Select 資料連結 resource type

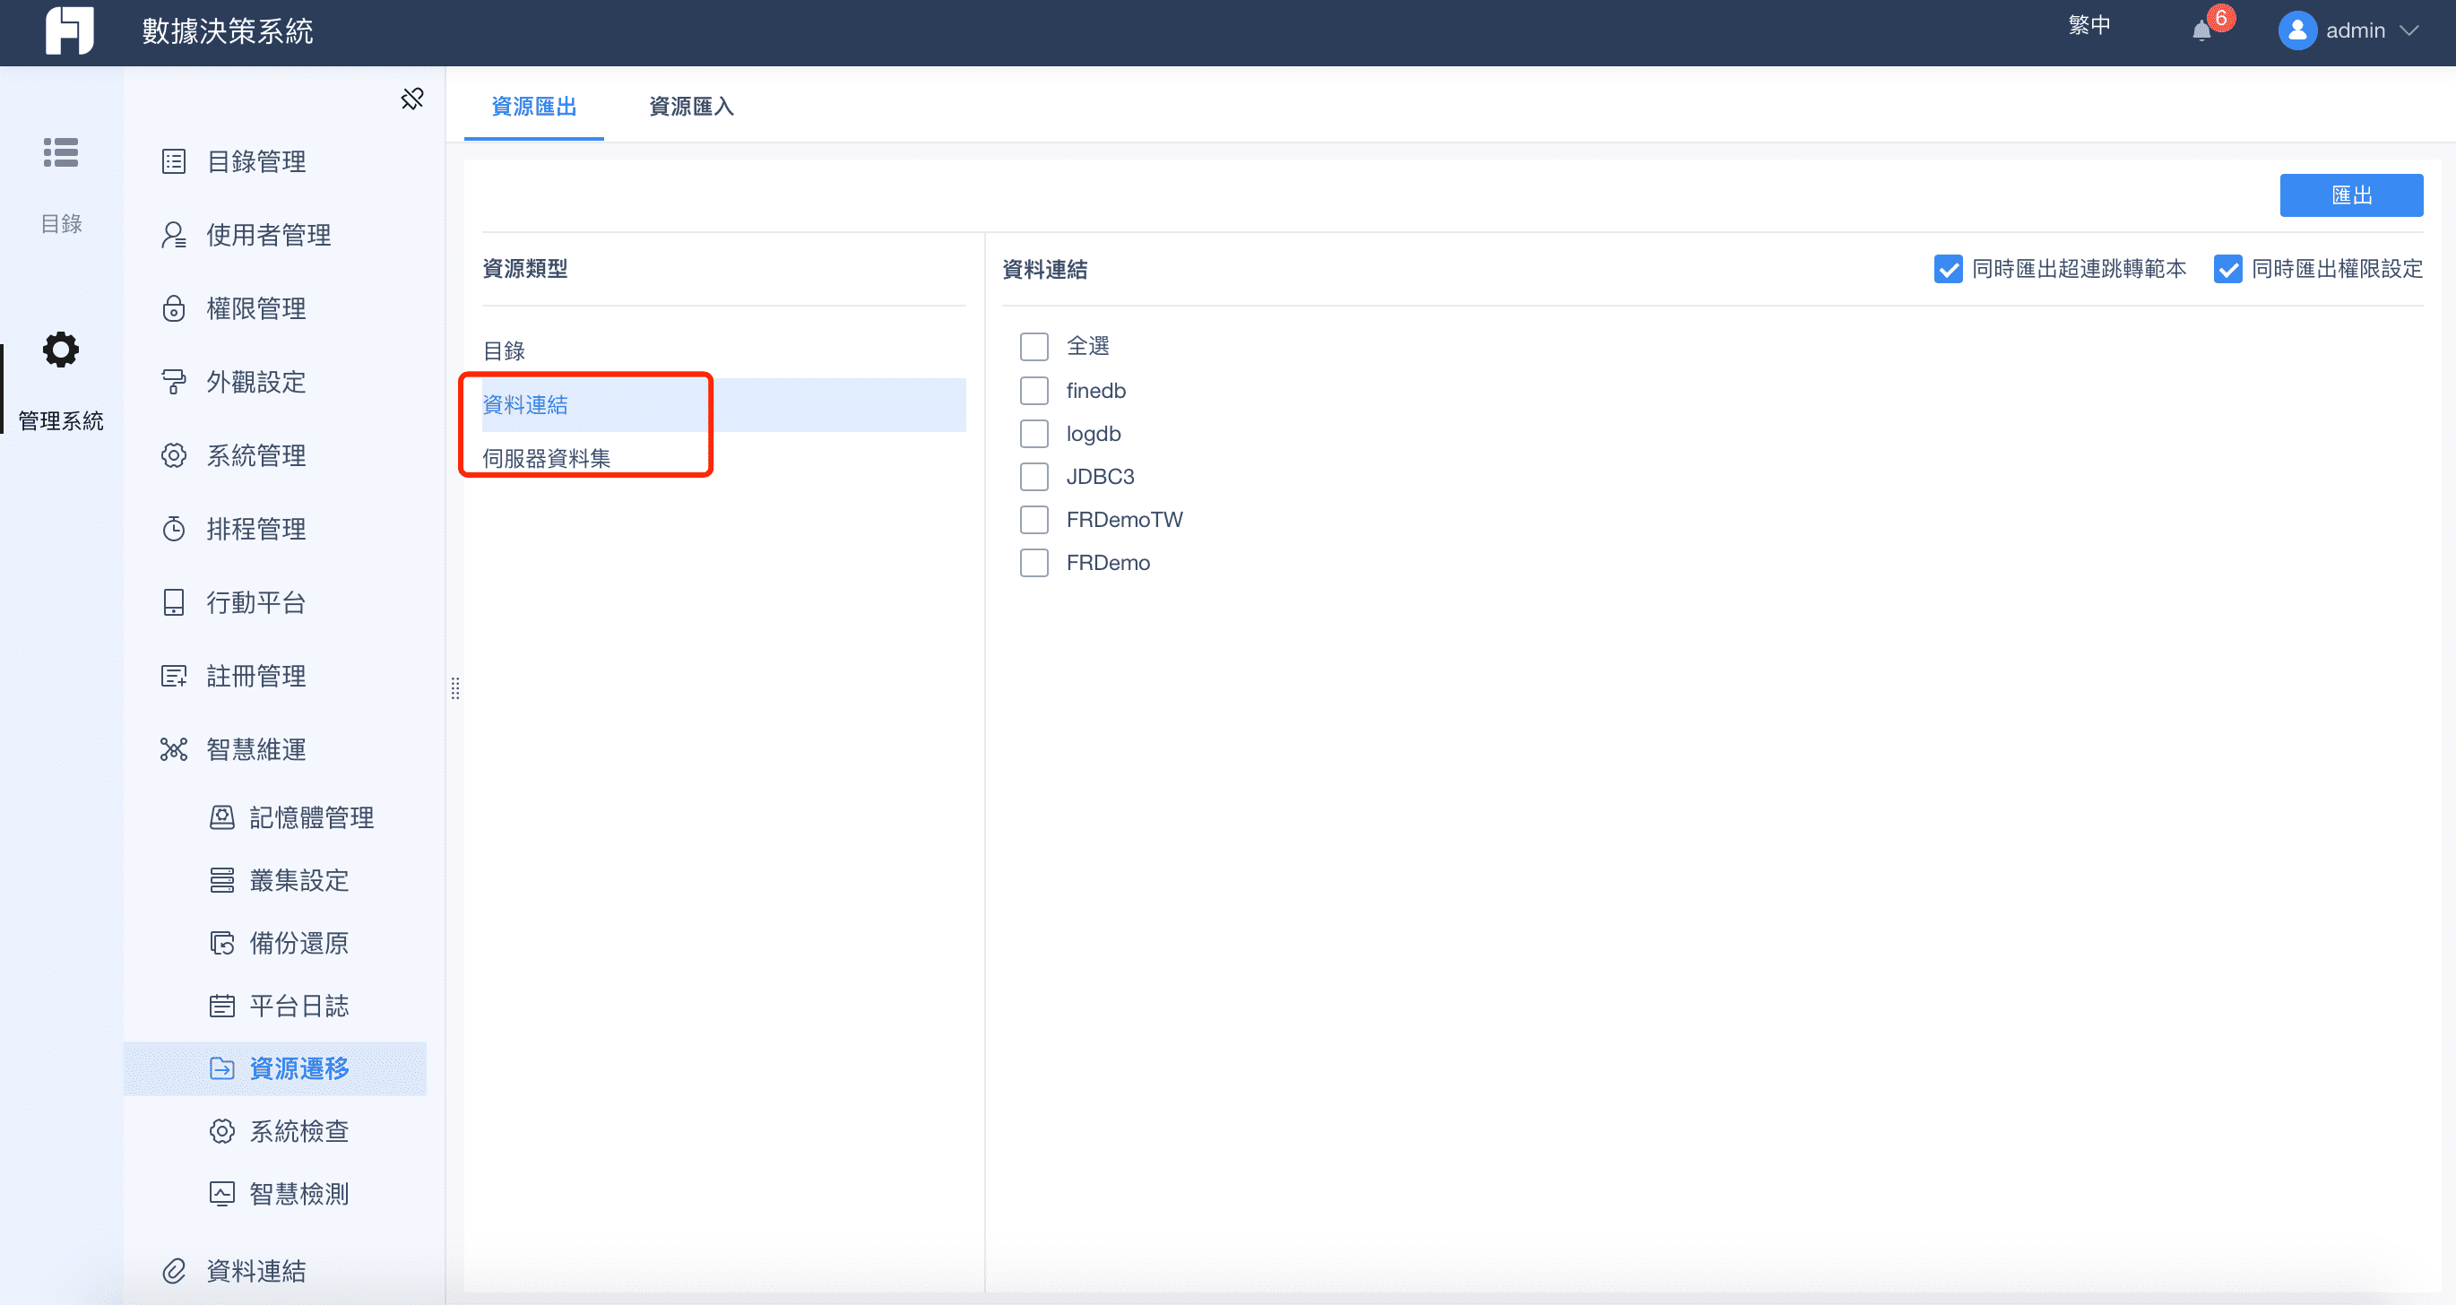[723, 405]
